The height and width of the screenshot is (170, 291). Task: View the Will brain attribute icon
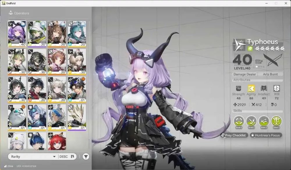tap(276, 88)
